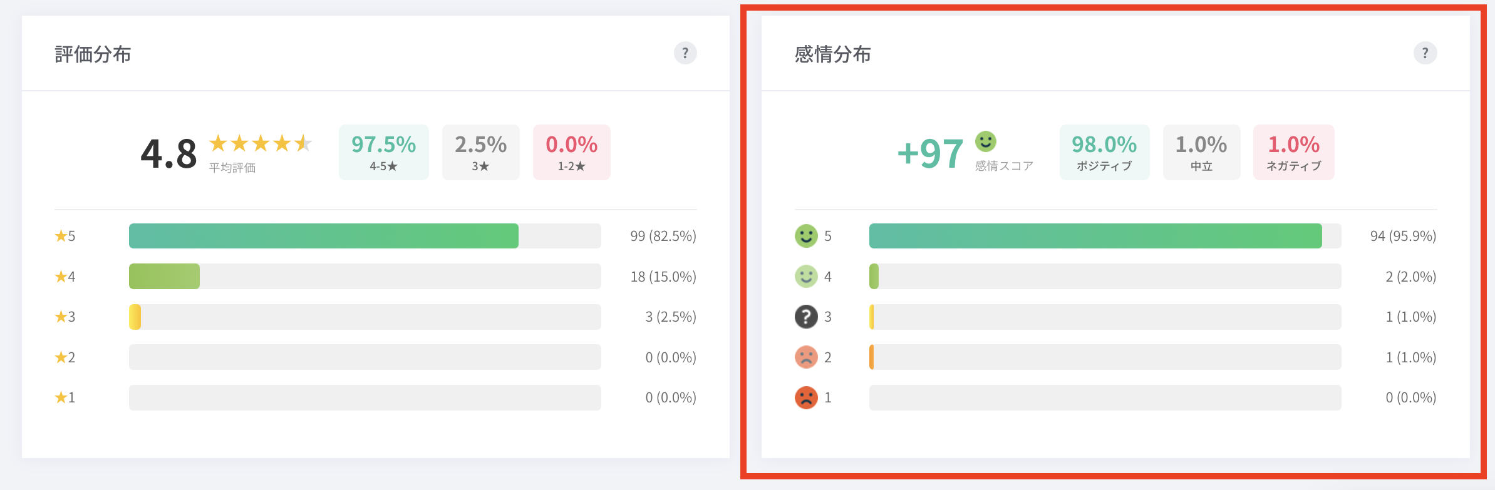
Task: Click the sentiment level 5 happy face
Action: pyautogui.click(x=806, y=236)
